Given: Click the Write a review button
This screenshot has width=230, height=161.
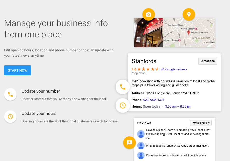Looking at the screenshot, I should pyautogui.click(x=201, y=123).
